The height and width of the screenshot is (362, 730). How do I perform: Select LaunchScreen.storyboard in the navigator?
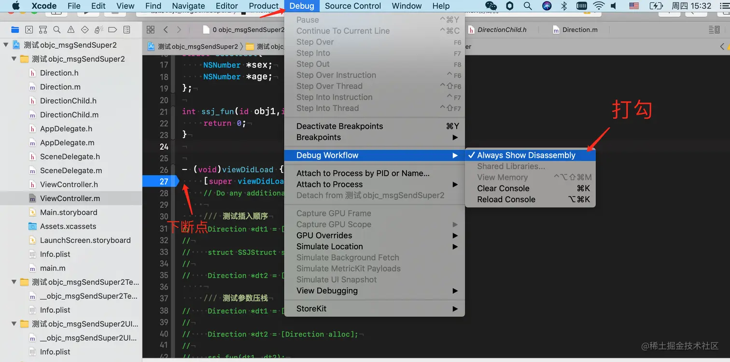[x=71, y=240]
